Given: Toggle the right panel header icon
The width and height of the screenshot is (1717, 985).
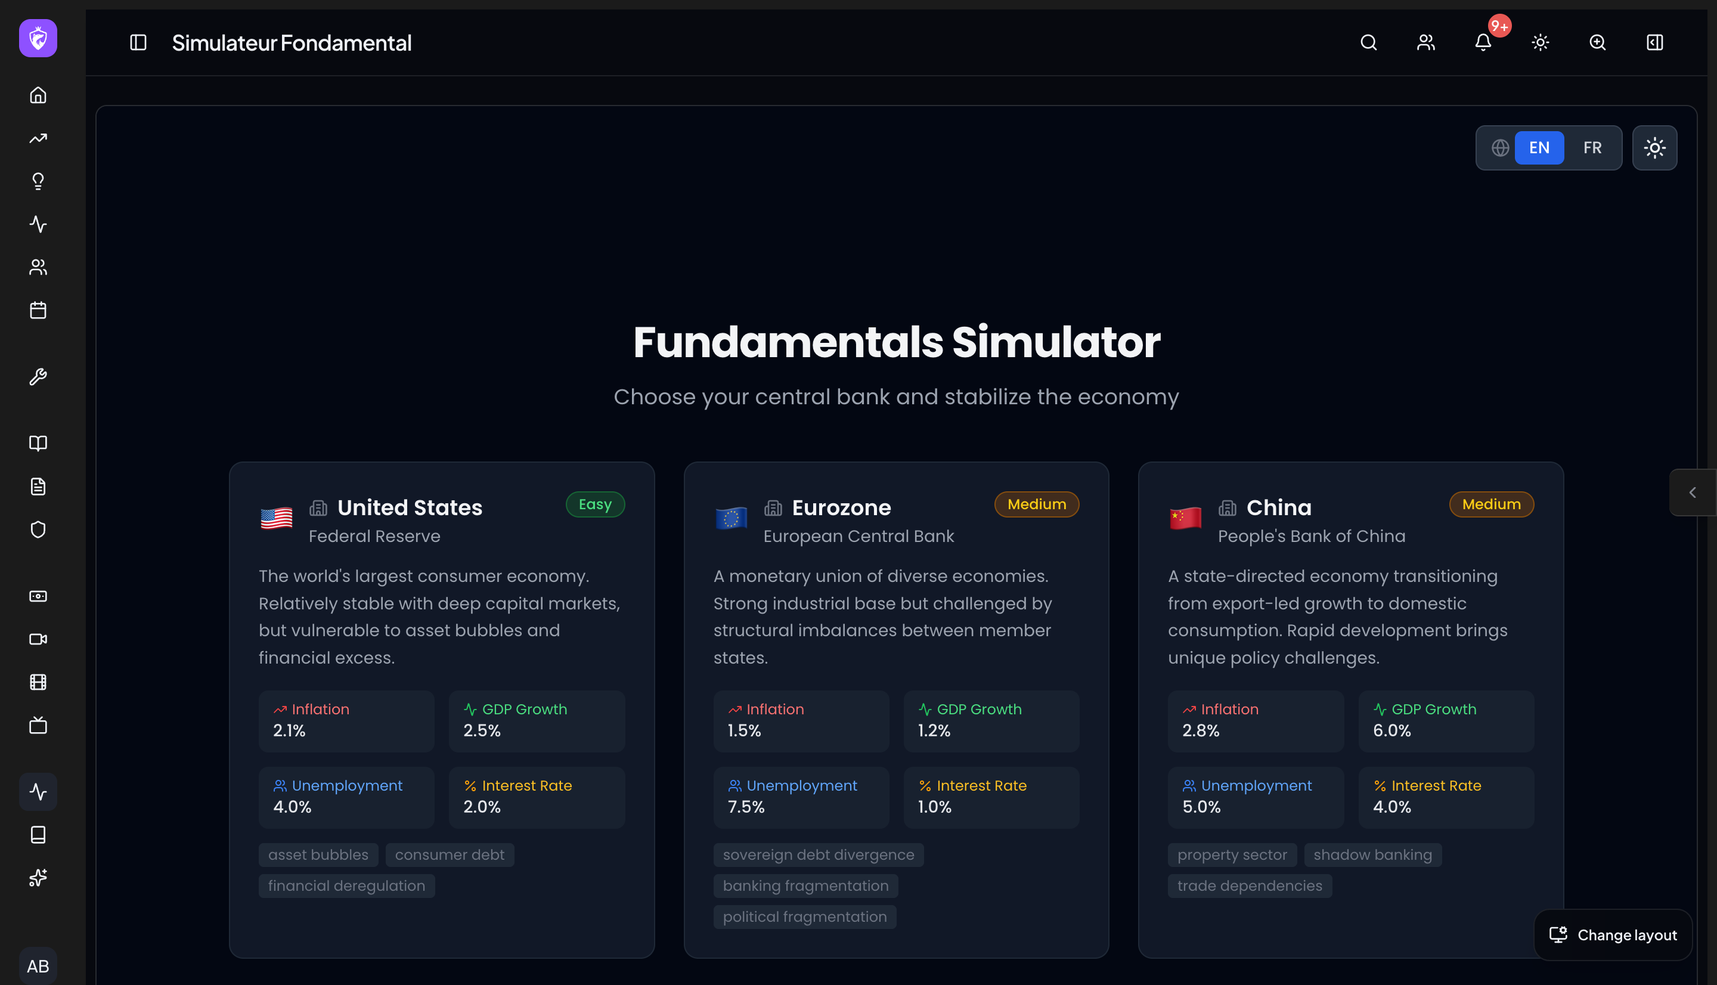Looking at the screenshot, I should click(1654, 42).
